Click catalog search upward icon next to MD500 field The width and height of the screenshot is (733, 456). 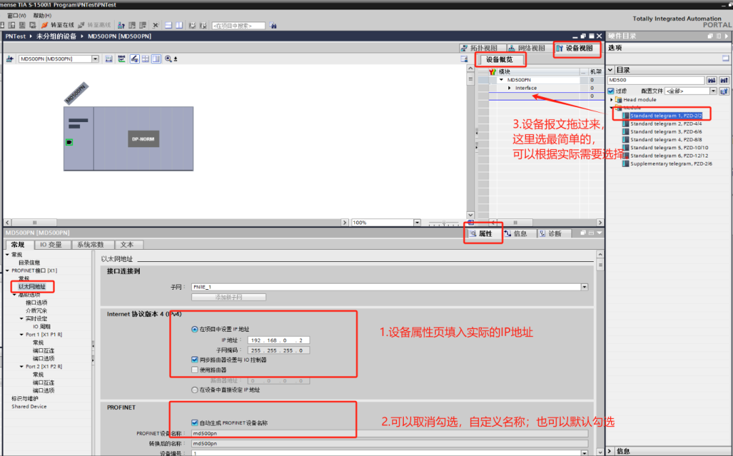[x=724, y=80]
